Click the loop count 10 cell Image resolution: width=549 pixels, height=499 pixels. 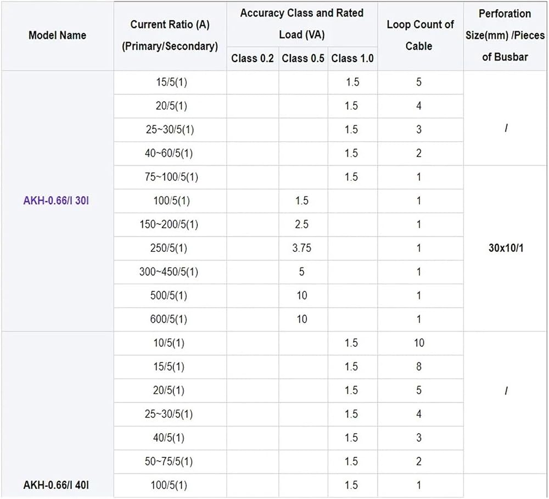pyautogui.click(x=419, y=343)
